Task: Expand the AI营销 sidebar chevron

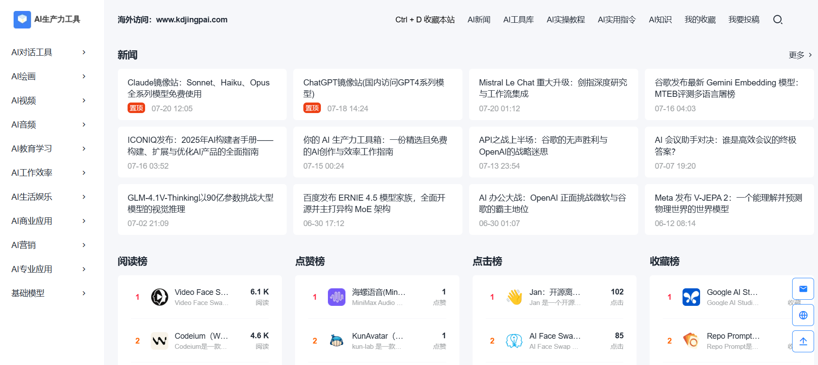Action: 84,245
